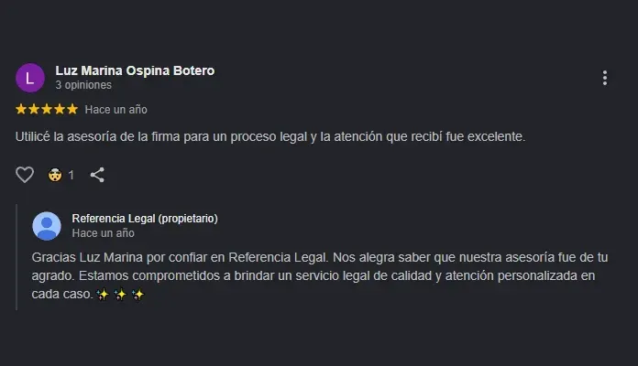Image resolution: width=638 pixels, height=366 pixels.
Task: Click the first yellow rating star
Action: click(x=21, y=109)
